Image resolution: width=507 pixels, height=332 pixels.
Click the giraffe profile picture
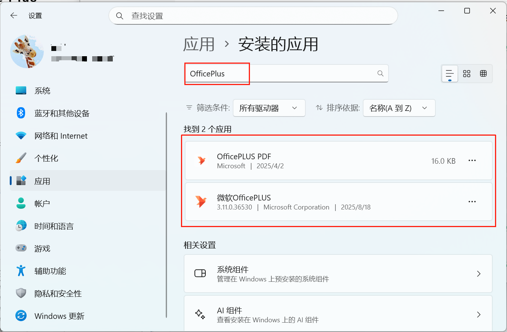click(27, 51)
